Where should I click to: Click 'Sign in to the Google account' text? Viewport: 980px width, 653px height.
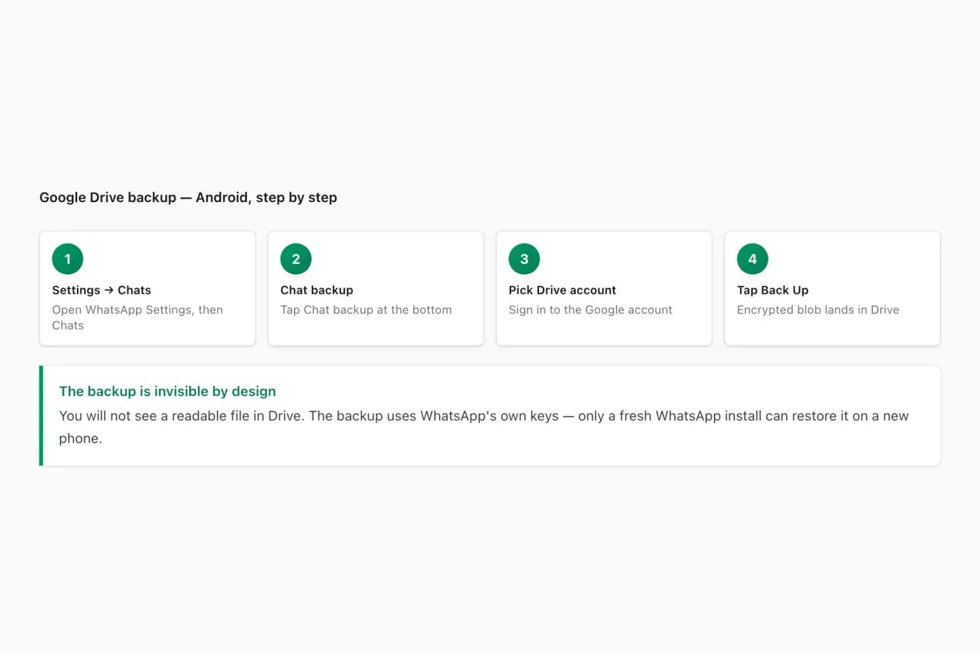(x=590, y=309)
